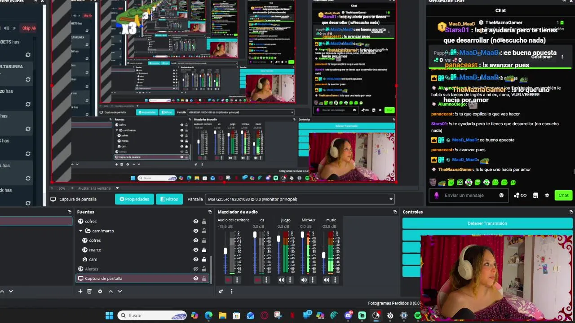Click Filtros button

(x=169, y=199)
